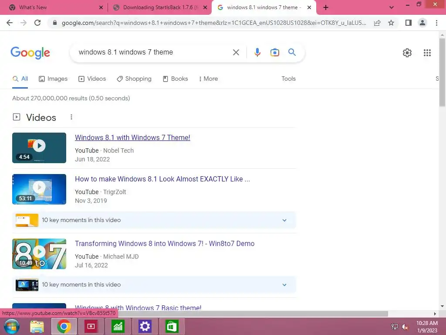This screenshot has width=446, height=335.
Task: Open the red recorder taskbar app
Action: coord(91,326)
